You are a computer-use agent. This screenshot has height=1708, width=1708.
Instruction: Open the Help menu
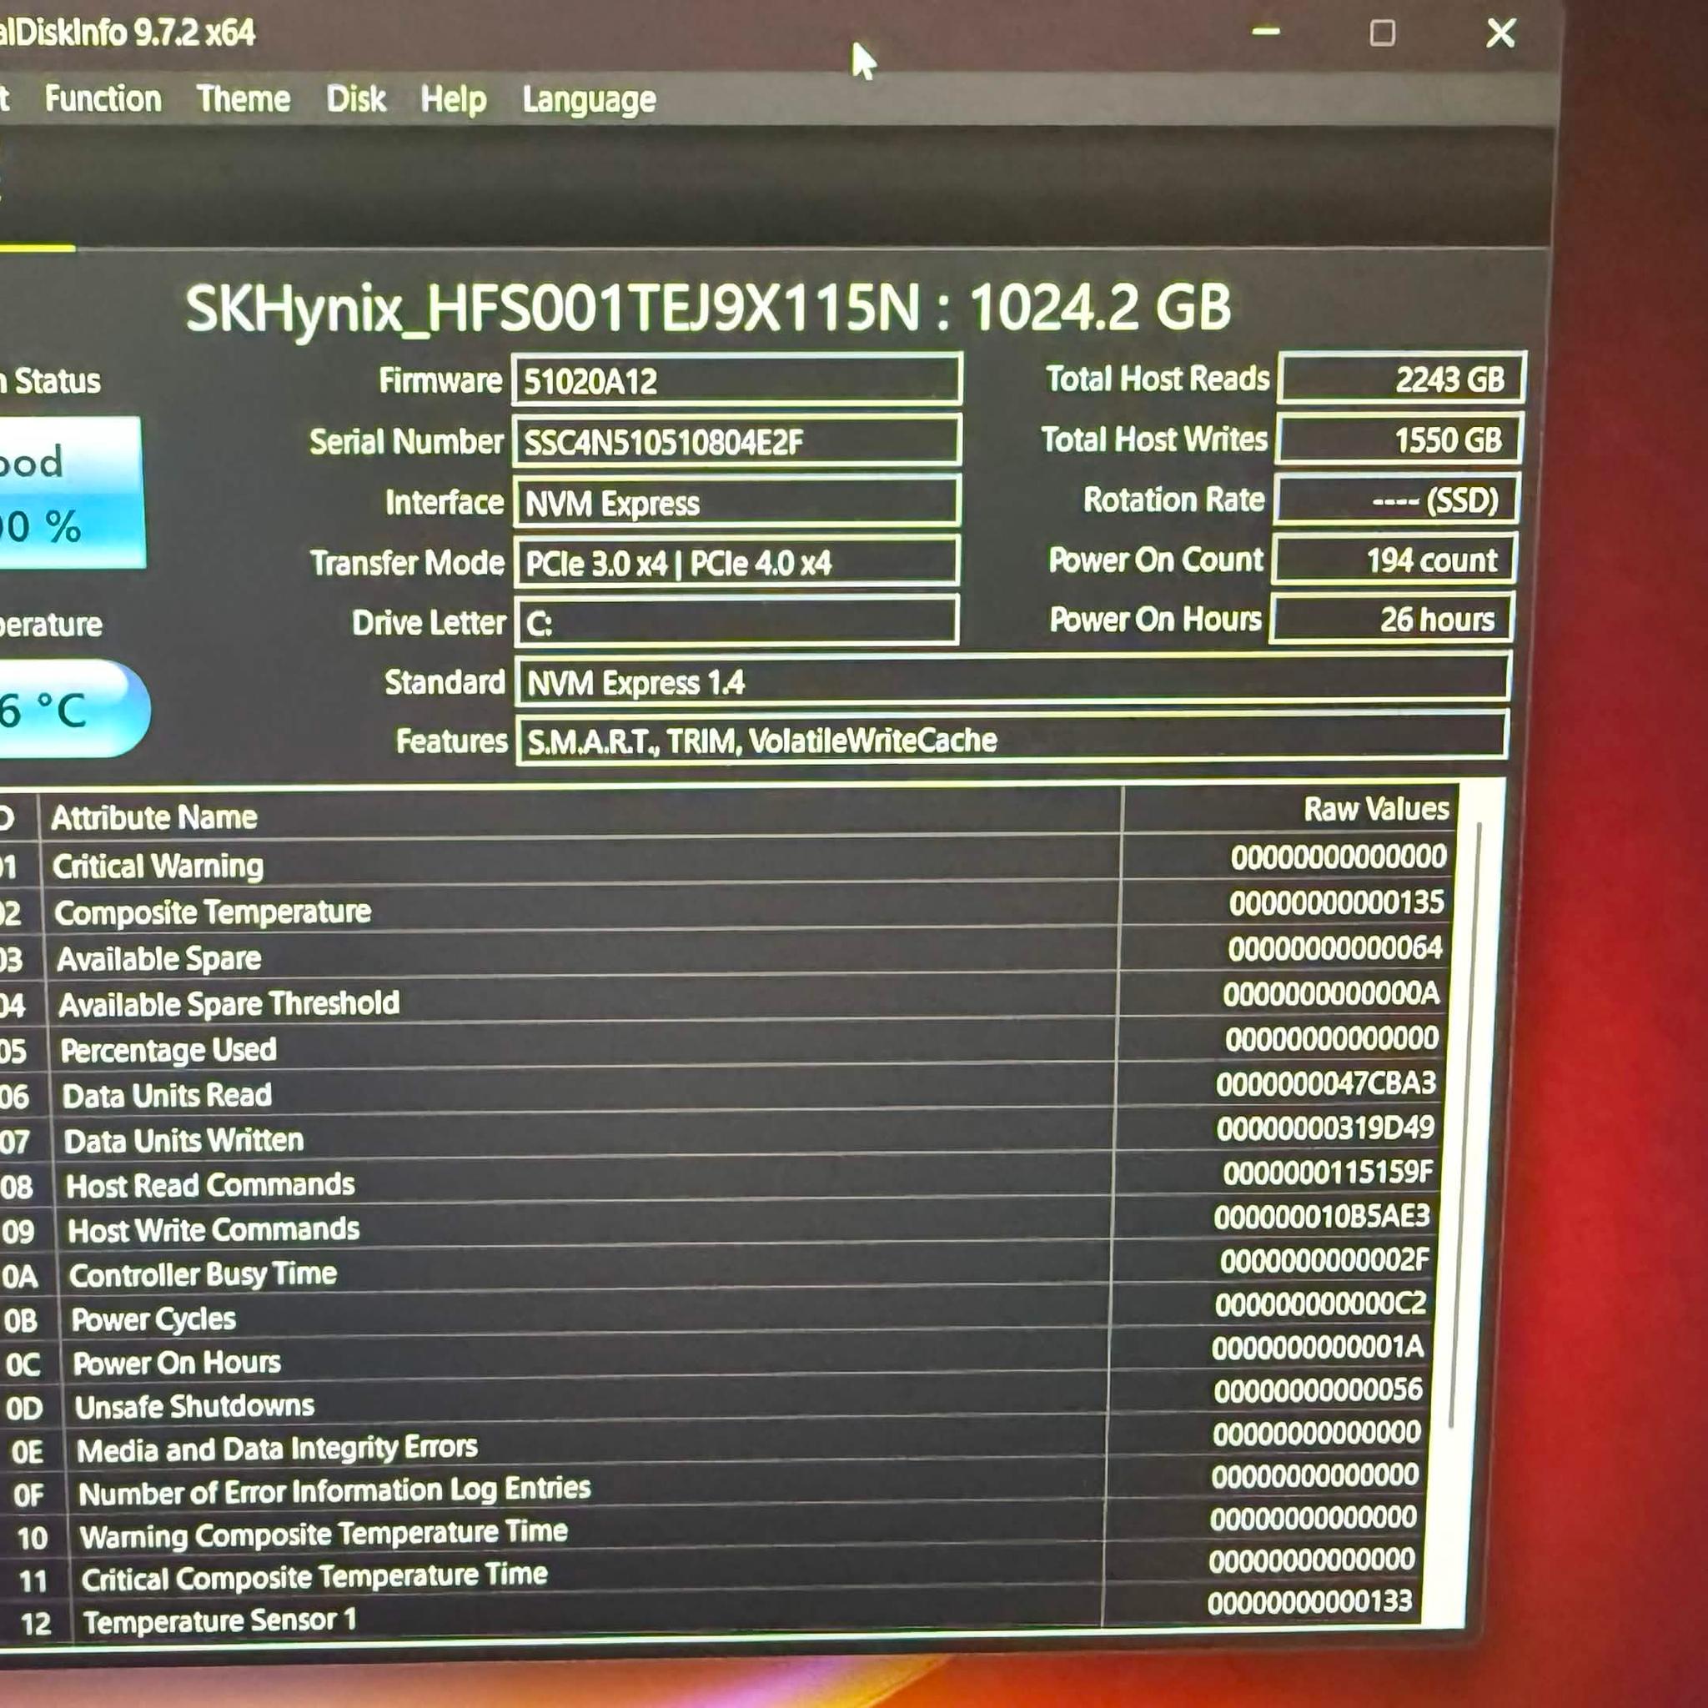click(454, 99)
